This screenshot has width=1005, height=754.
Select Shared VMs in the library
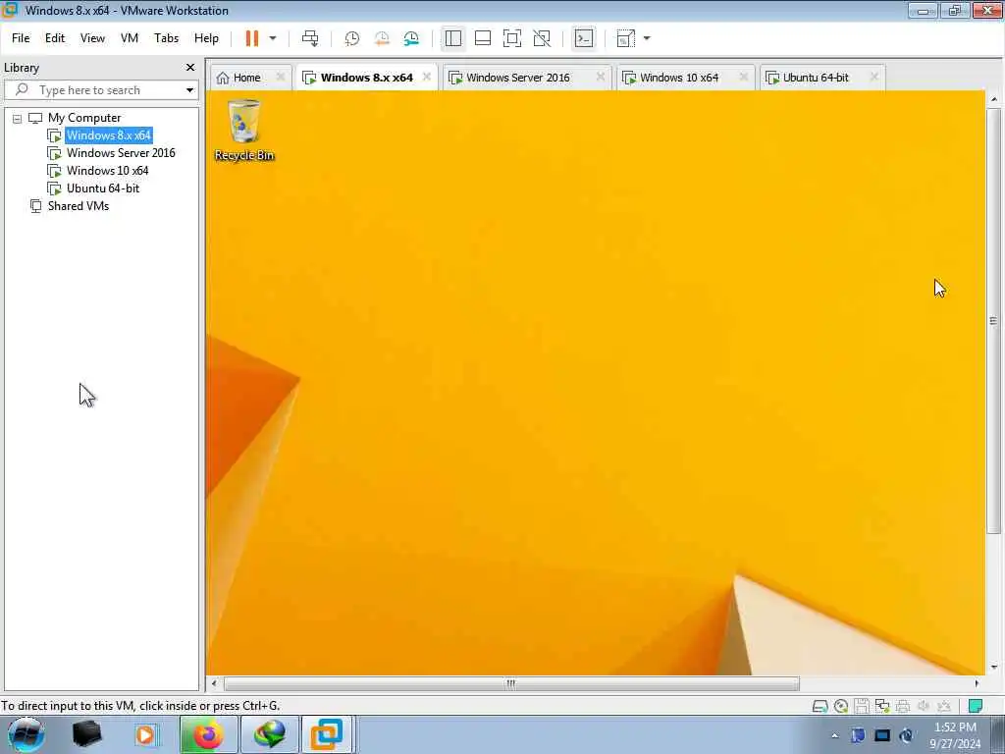[79, 206]
